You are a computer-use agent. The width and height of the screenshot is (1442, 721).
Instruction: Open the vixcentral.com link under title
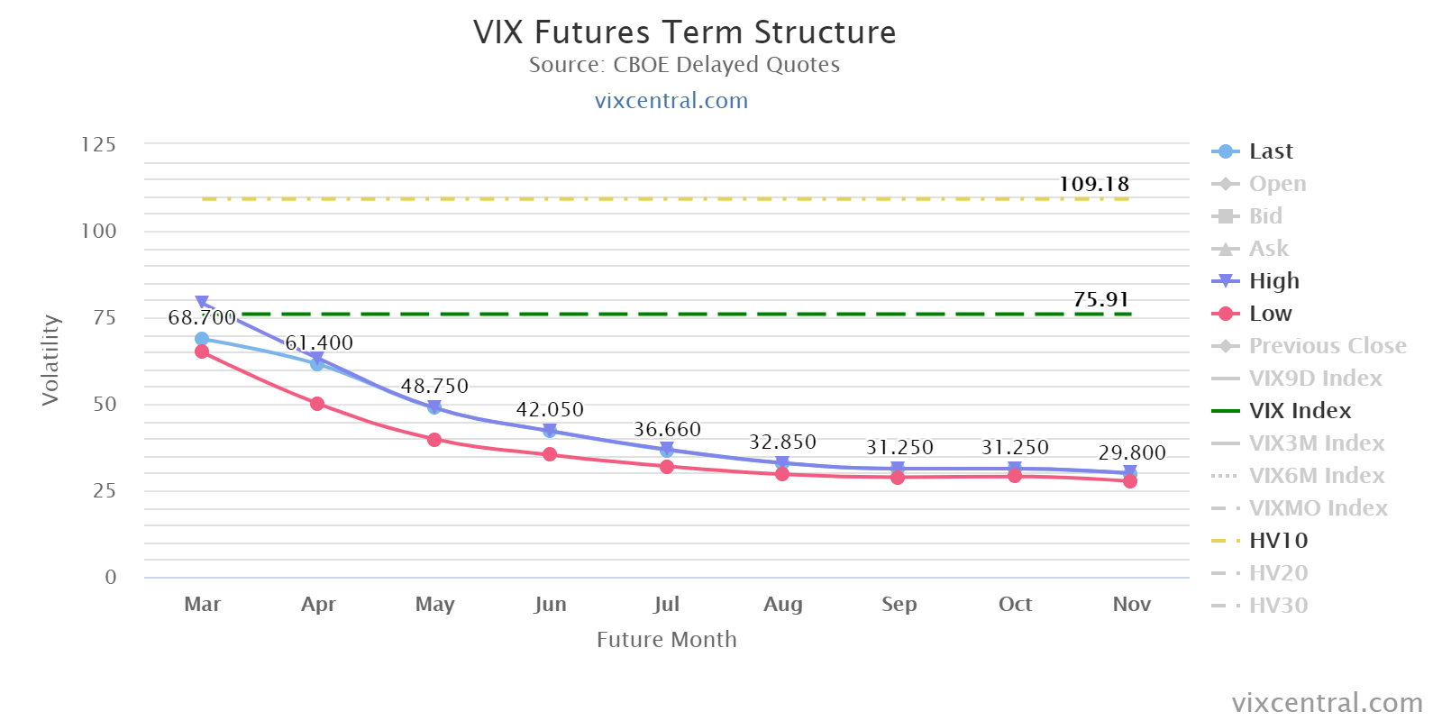click(671, 101)
